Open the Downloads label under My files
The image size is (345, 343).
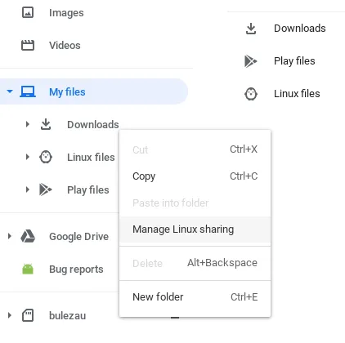click(x=93, y=125)
